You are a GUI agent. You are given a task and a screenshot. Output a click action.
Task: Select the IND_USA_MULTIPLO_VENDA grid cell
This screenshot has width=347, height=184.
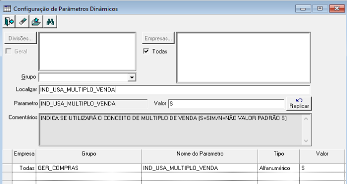point(200,168)
